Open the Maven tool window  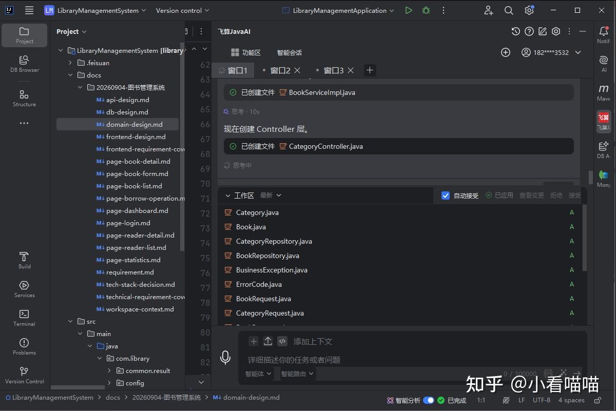[604, 92]
